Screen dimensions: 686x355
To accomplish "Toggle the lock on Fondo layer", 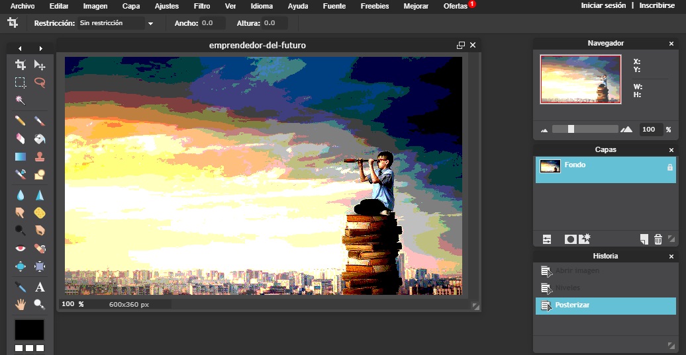I will [669, 167].
